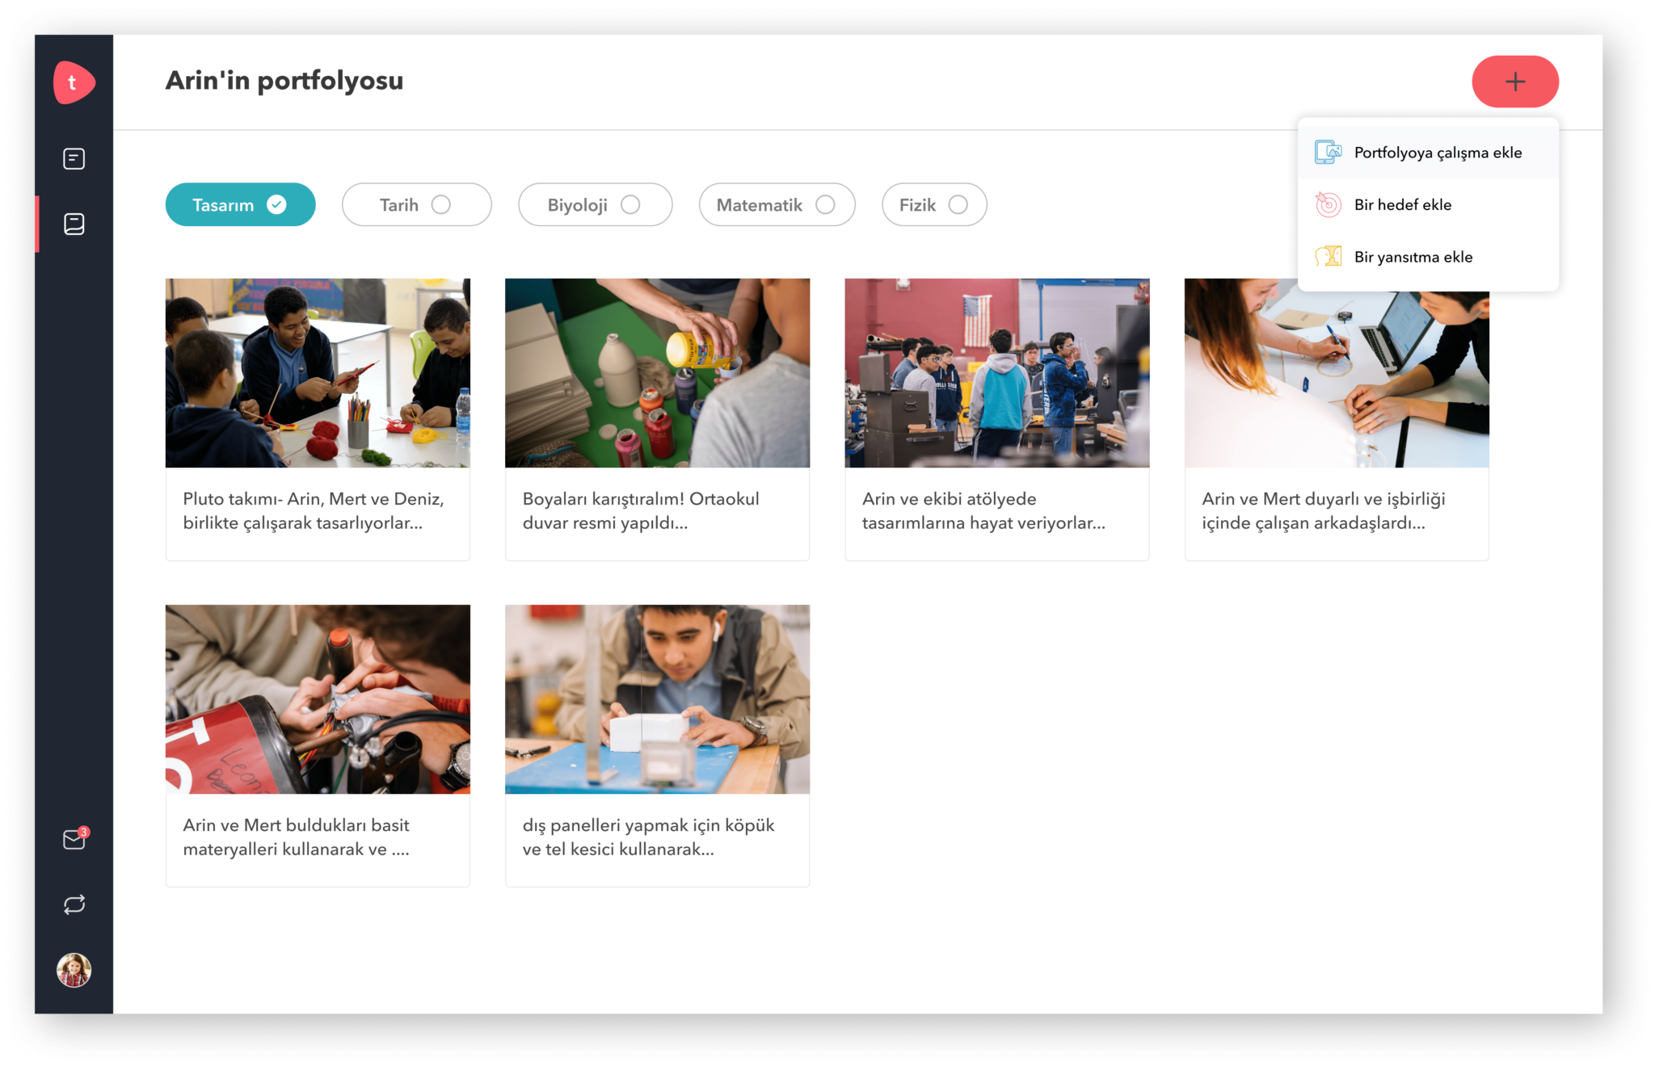The width and height of the screenshot is (1655, 1066).
Task: Open the mail inbox with 3 notifications
Action: (74, 840)
